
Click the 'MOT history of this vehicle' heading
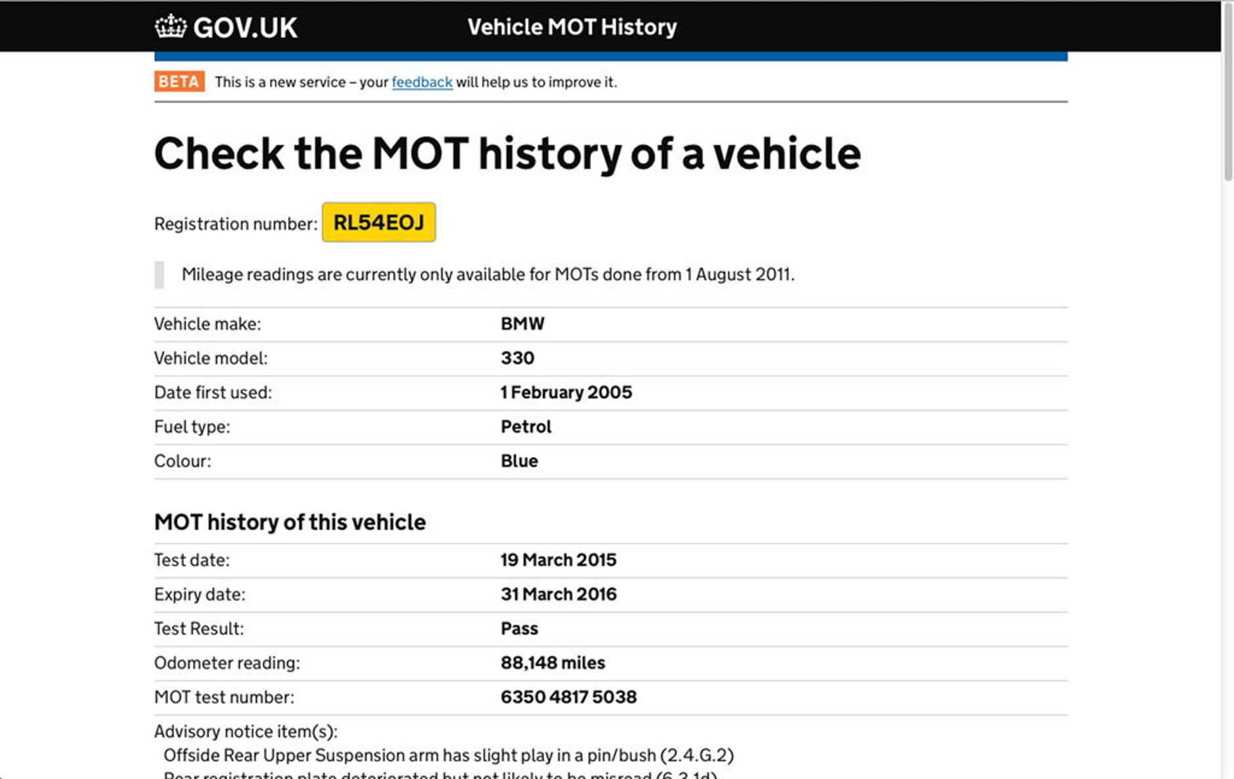(289, 522)
